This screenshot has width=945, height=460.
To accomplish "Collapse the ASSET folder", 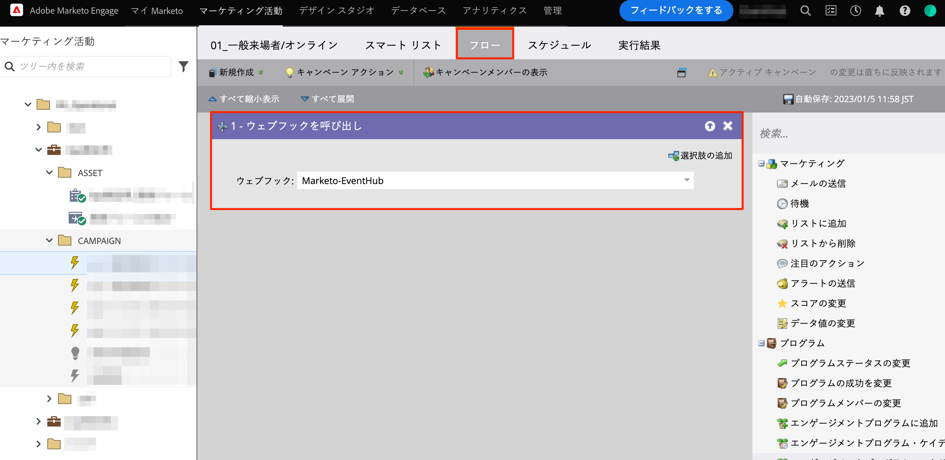I will coord(49,172).
